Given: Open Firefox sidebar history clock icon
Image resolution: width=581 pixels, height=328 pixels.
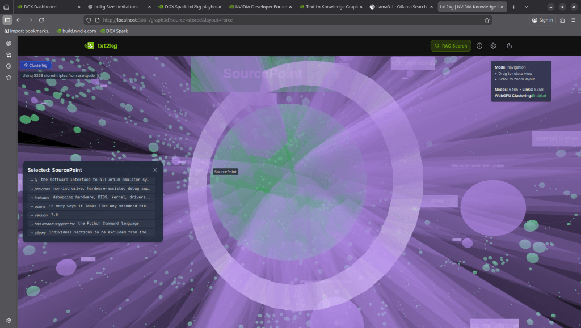Looking at the screenshot, I should 9,66.
